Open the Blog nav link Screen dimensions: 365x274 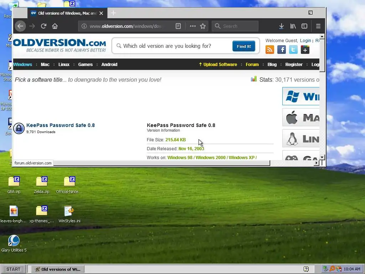click(272, 65)
